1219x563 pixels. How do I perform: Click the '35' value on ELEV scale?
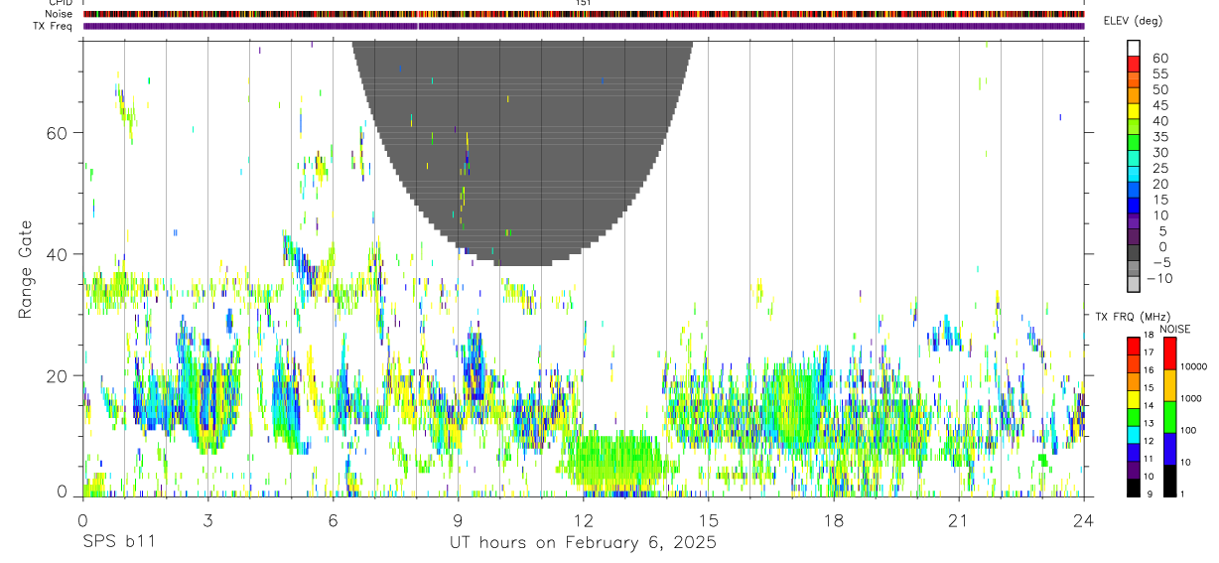1159,136
